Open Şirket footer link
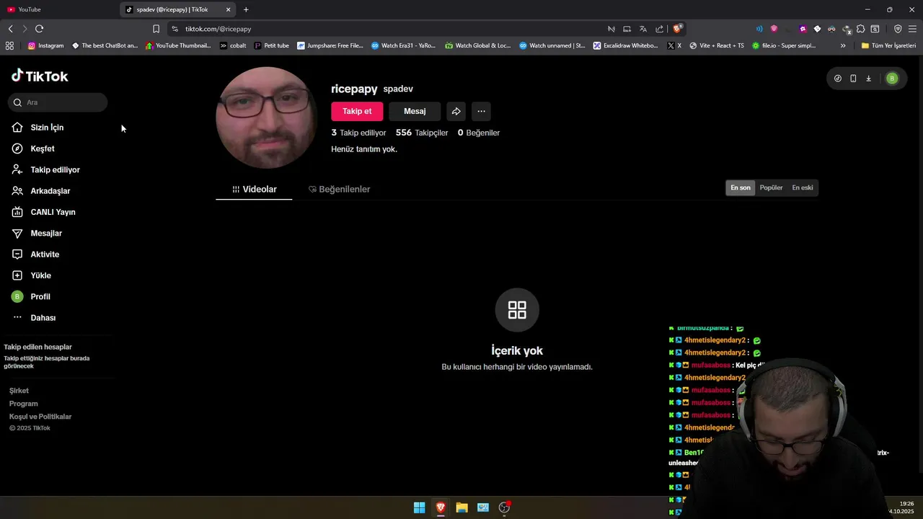This screenshot has width=923, height=519. [19, 391]
